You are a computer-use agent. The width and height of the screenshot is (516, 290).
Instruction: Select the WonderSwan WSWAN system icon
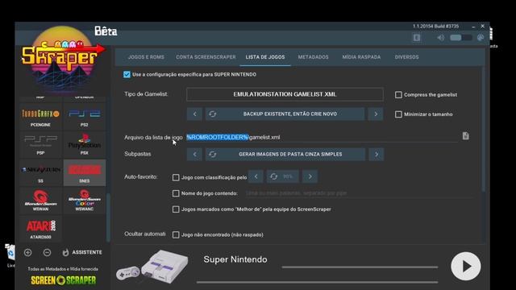(x=40, y=201)
